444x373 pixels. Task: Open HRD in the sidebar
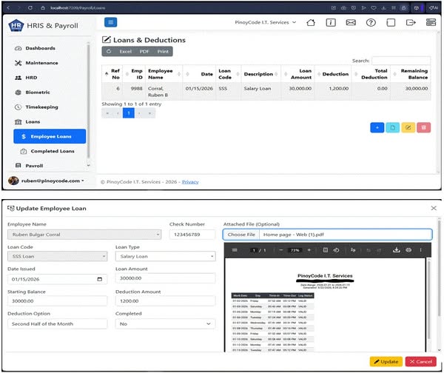[x=31, y=78]
